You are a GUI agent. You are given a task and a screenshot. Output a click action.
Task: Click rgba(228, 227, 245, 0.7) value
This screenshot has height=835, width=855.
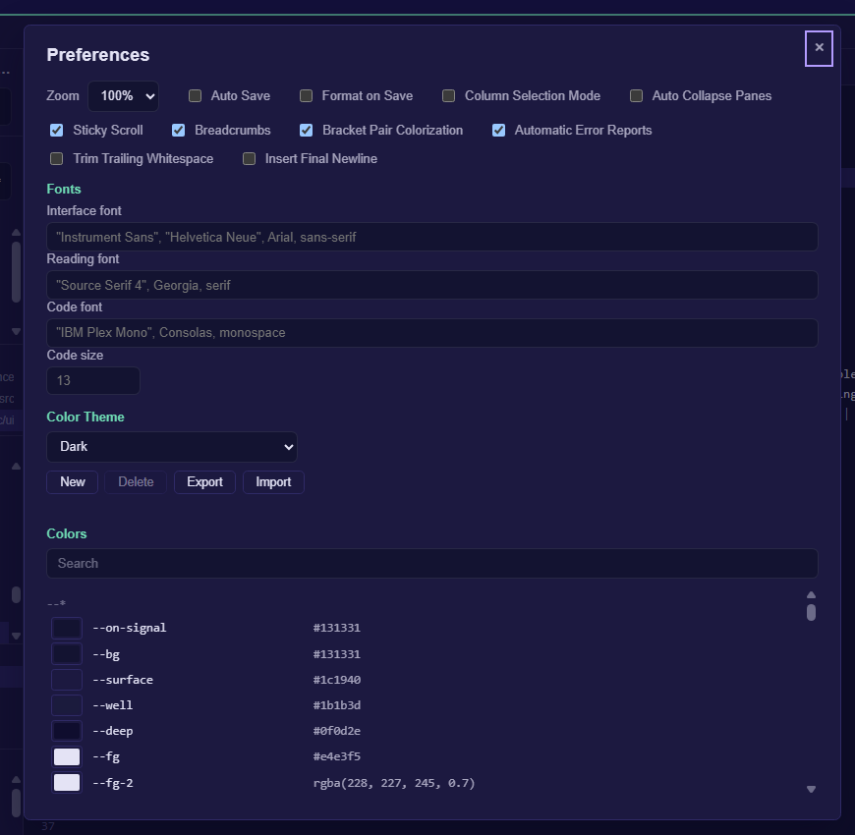(x=394, y=783)
